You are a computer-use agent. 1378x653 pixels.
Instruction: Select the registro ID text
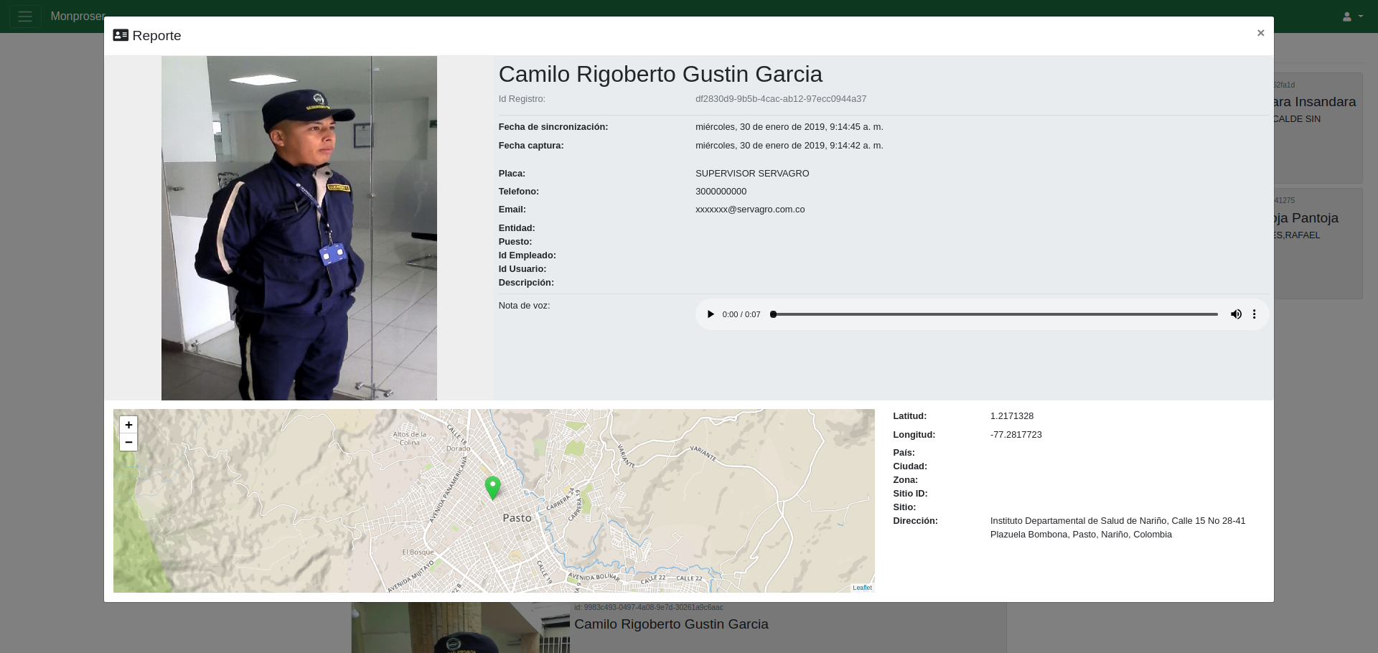point(780,99)
